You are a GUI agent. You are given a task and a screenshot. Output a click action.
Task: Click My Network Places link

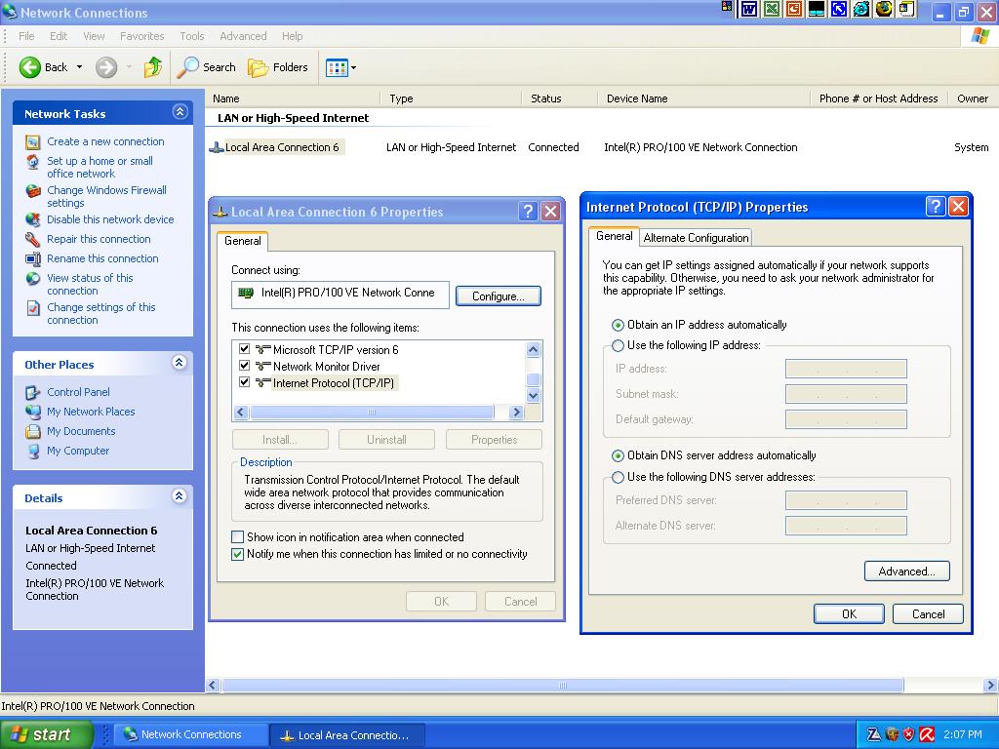point(91,413)
